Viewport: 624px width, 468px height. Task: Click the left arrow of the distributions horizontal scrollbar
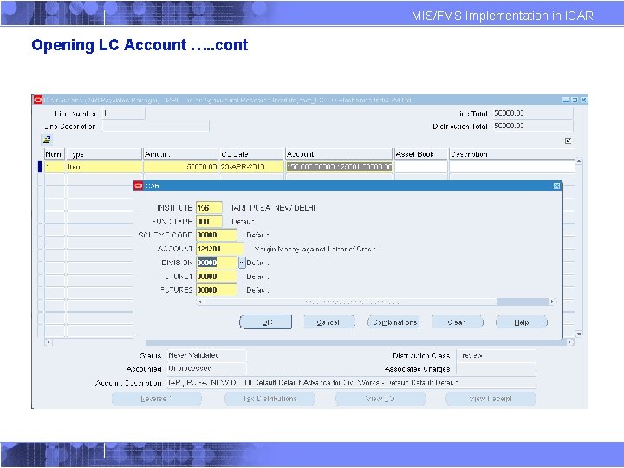(49, 341)
